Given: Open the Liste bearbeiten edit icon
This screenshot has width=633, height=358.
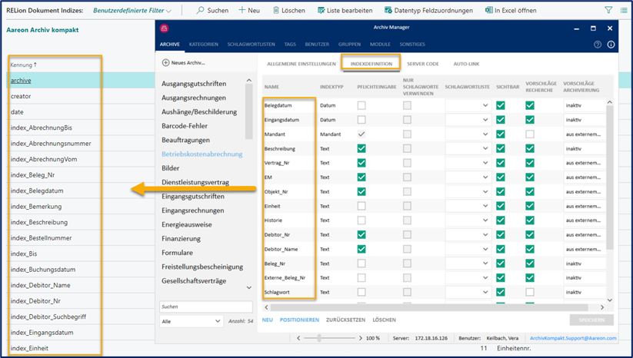Looking at the screenshot, I should pos(321,11).
